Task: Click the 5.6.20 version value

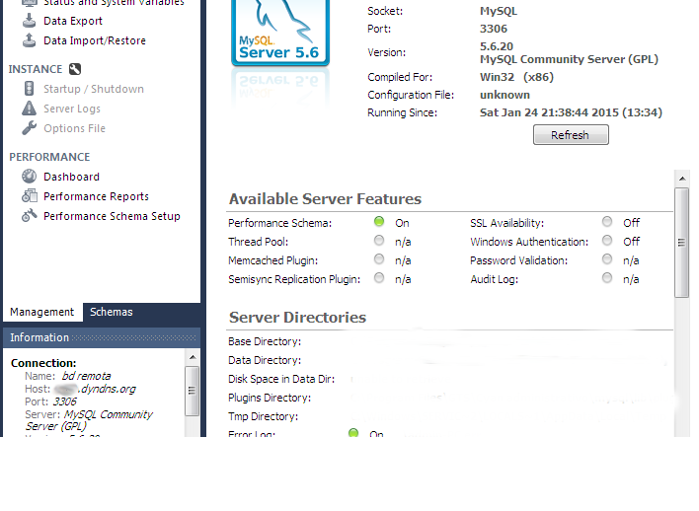Action: 497,46
